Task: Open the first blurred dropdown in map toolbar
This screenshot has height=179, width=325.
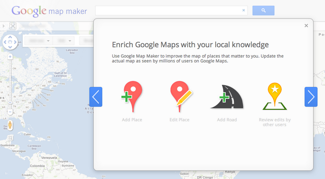Action: (38, 40)
